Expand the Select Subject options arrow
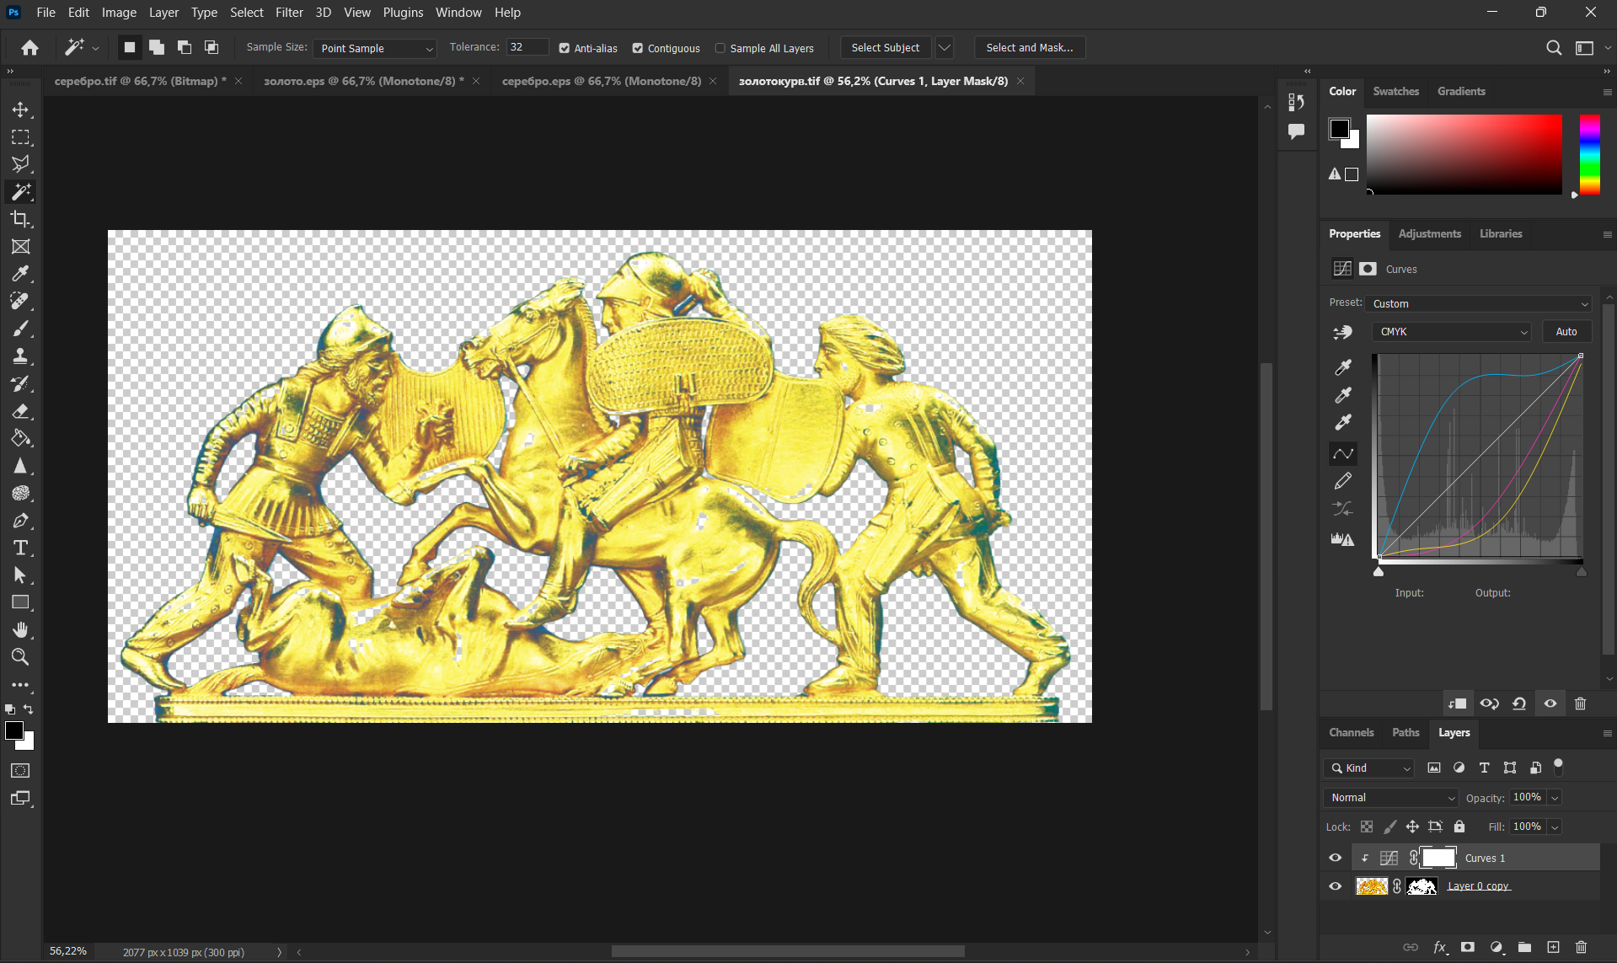The height and width of the screenshot is (963, 1617). (945, 48)
